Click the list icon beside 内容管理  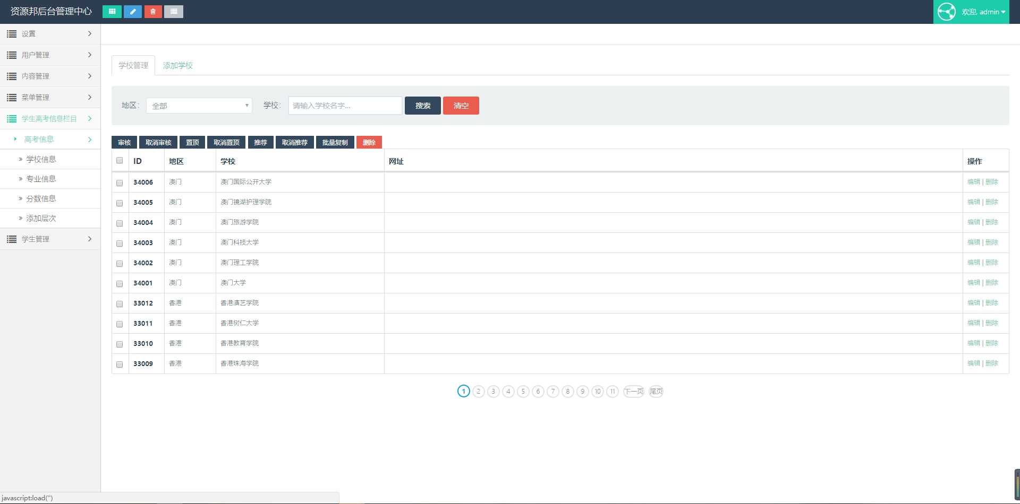click(x=12, y=76)
